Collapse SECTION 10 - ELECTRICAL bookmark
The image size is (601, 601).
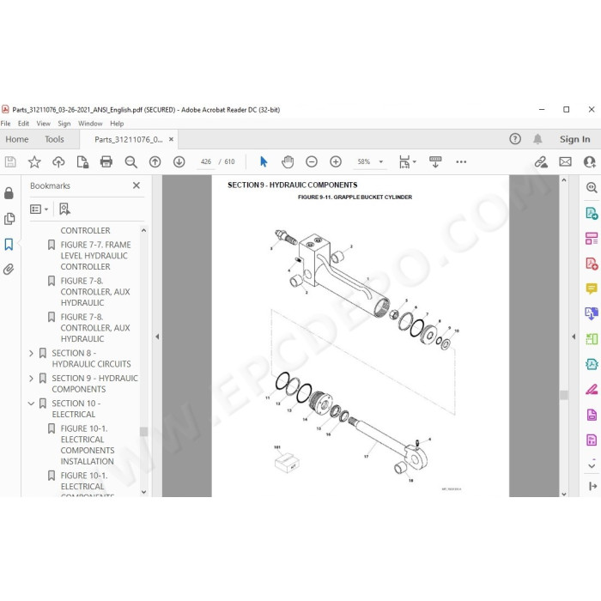pyautogui.click(x=32, y=404)
